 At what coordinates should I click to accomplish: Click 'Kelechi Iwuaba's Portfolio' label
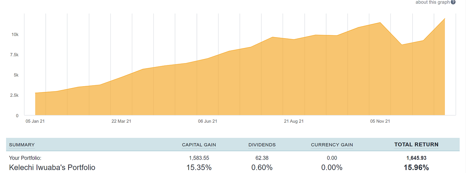(x=52, y=167)
